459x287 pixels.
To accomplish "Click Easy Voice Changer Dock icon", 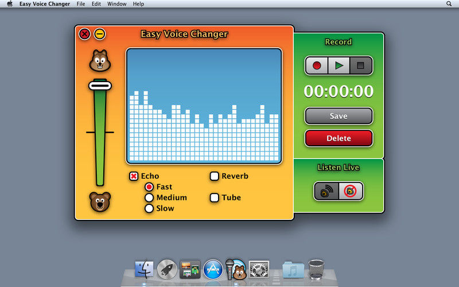I will (x=236, y=269).
